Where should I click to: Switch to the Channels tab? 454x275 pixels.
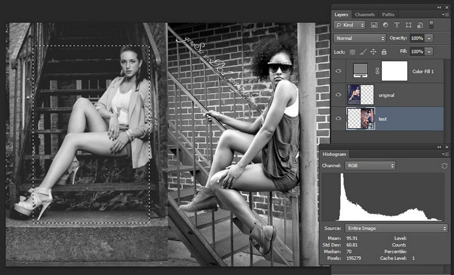(364, 15)
